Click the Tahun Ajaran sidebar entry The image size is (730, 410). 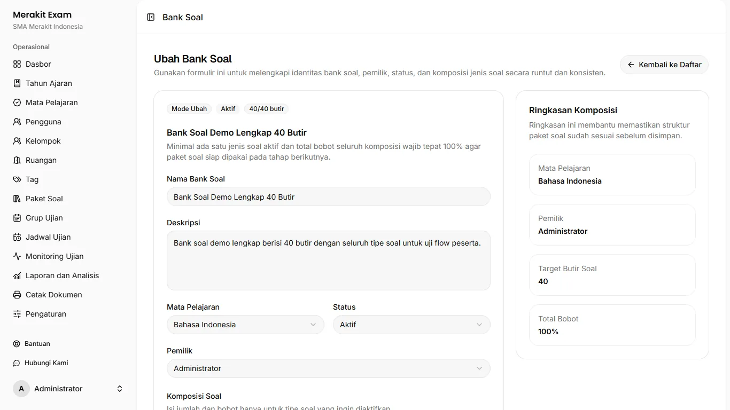(x=68, y=83)
